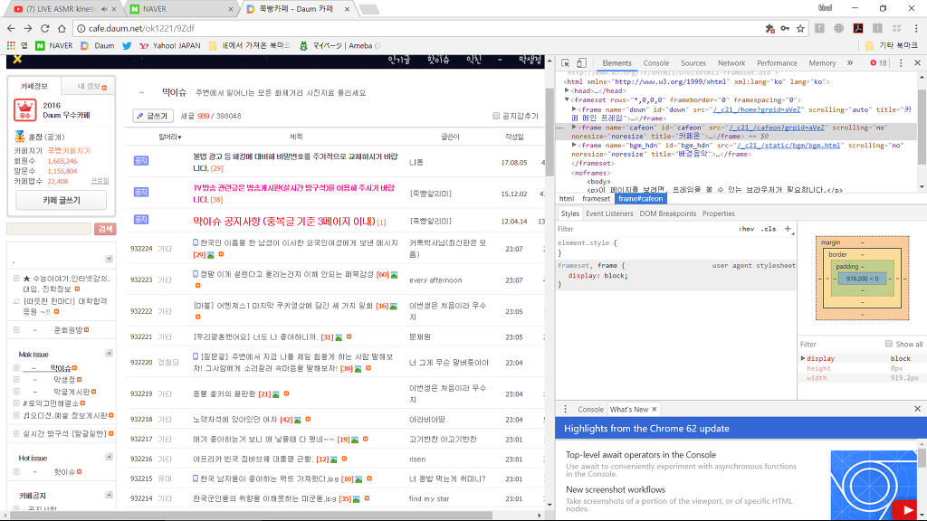
Task: Click the key password icon in address bar
Action: (x=785, y=28)
